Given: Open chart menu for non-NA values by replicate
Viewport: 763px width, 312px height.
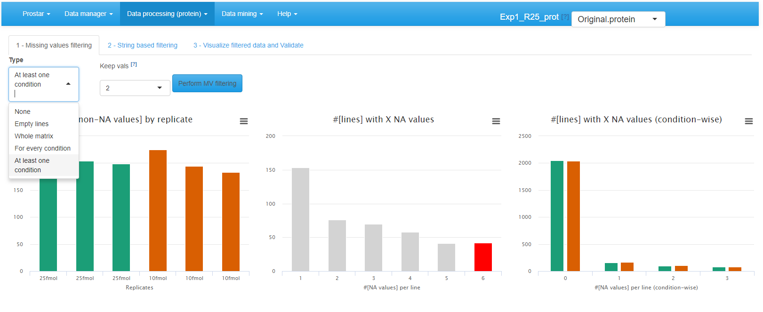Looking at the screenshot, I should 244,121.
